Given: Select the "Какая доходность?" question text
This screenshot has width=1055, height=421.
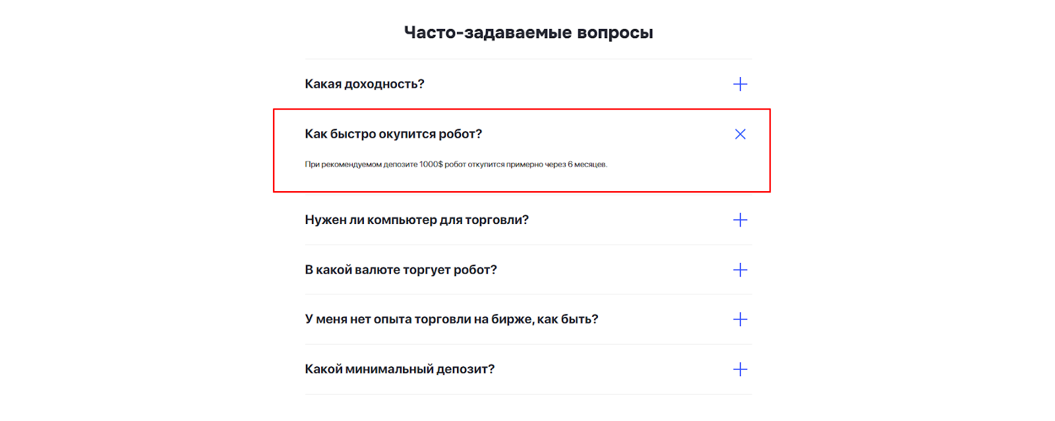Looking at the screenshot, I should pos(364,84).
